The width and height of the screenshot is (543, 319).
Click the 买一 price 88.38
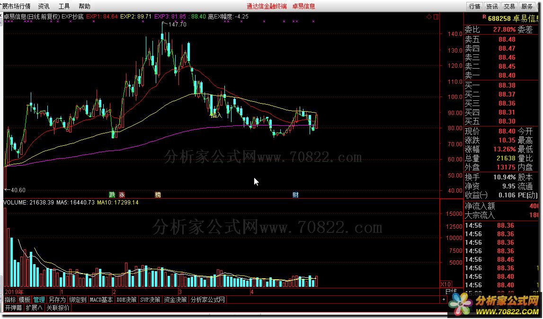[507, 85]
